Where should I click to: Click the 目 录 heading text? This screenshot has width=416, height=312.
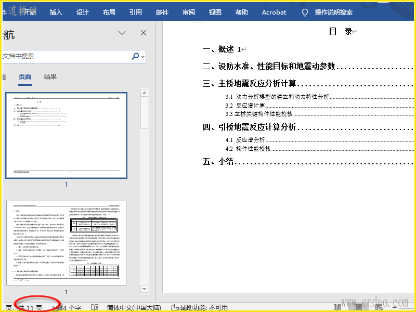[x=341, y=32]
